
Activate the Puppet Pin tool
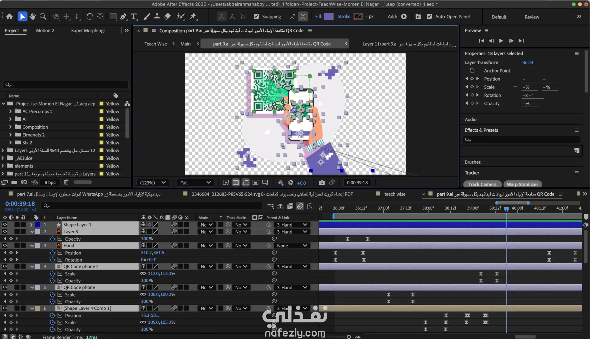[x=193, y=17]
